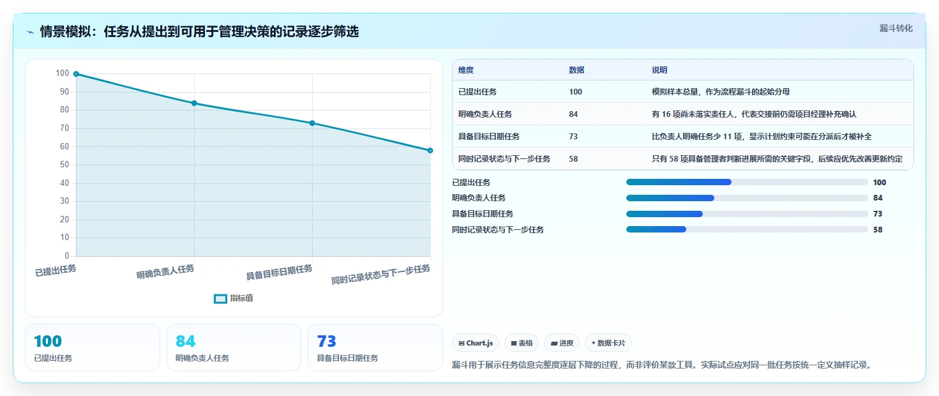Toggle the 指标值 legend item
The height and width of the screenshot is (396, 939).
(234, 298)
